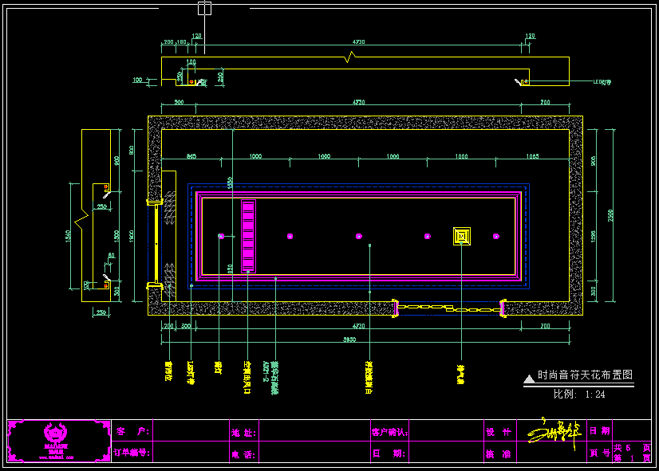Click the empty 客户 field in title block
Screen dimensions: 659x471
pos(188,431)
